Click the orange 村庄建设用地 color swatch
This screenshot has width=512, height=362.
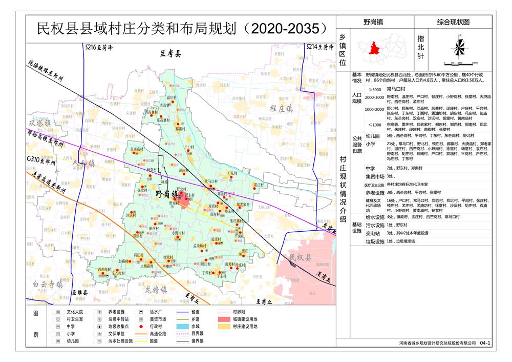(x=224, y=326)
